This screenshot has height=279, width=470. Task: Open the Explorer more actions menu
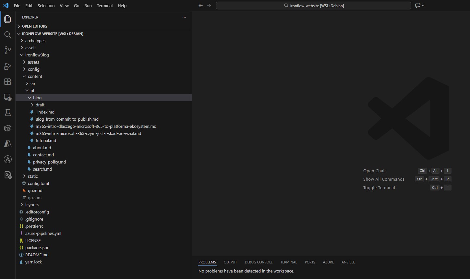click(x=184, y=17)
